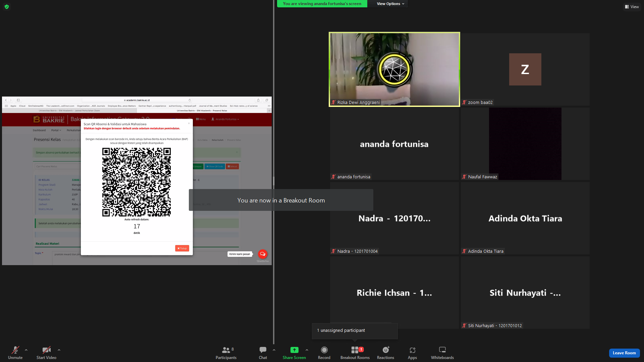Image resolution: width=644 pixels, height=362 pixels.
Task: Click the Universitas Bakrie logo
Action: (49, 119)
